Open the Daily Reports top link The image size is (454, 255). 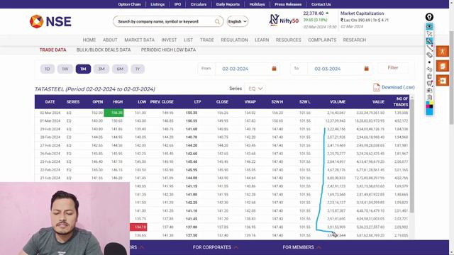coord(228,4)
